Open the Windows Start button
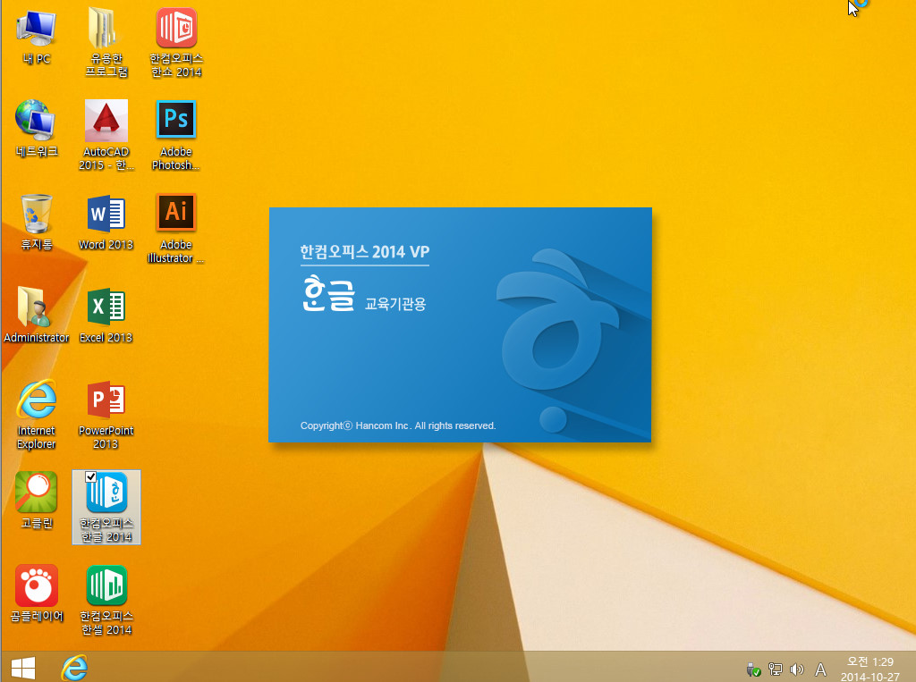Image resolution: width=916 pixels, height=682 pixels. coord(23,668)
